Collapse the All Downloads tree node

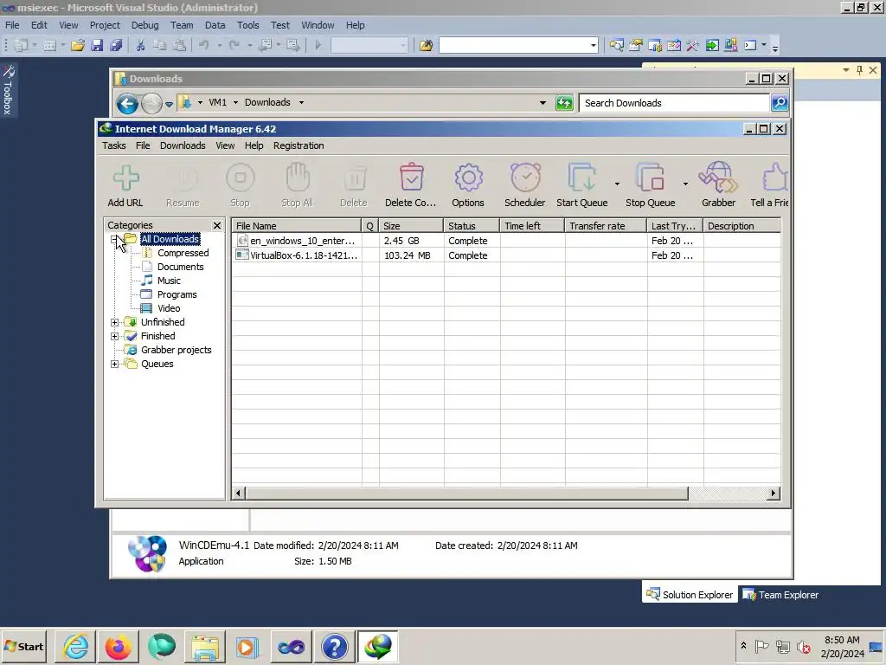tap(115, 239)
